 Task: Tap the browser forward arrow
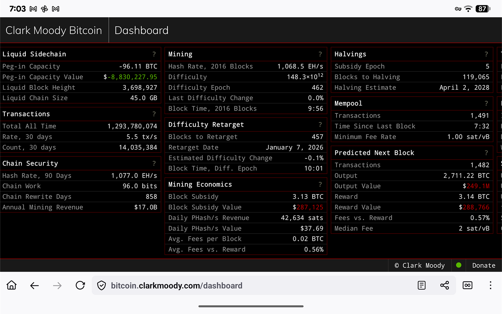pos(57,285)
